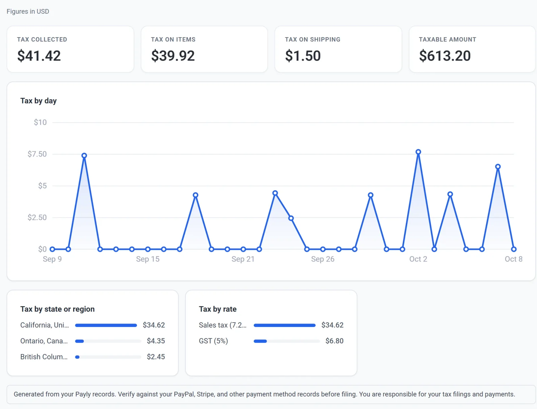Click the 'Figures in USD' label

click(x=28, y=11)
